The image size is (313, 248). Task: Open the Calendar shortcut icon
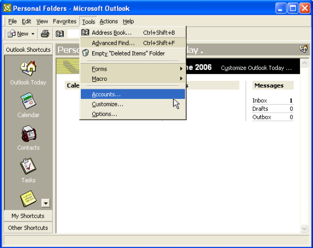28,101
